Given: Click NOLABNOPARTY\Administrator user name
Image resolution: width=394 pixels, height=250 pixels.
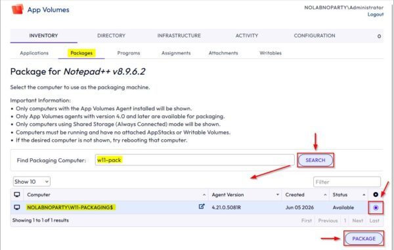Looking at the screenshot, I should pyautogui.click(x=343, y=7).
